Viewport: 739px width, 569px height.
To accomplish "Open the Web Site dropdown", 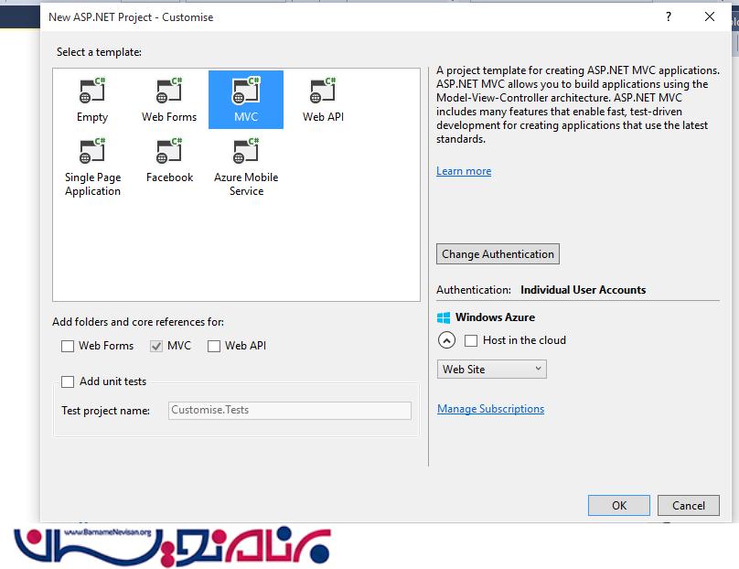I will click(491, 370).
